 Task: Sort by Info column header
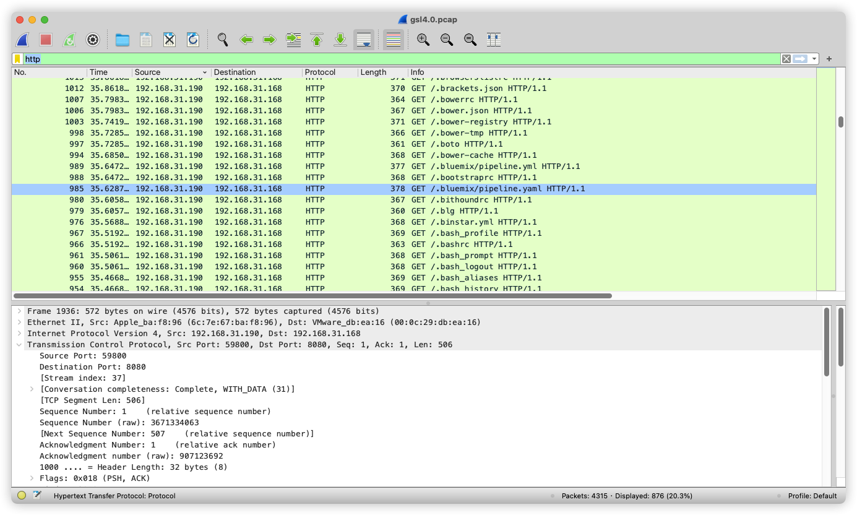(x=612, y=72)
